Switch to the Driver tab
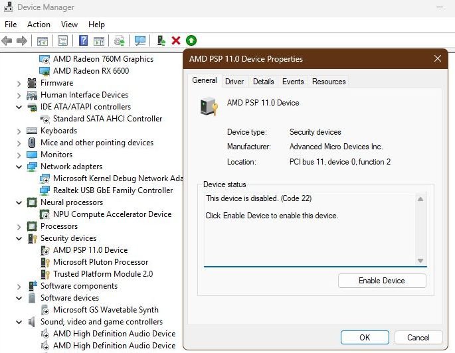455x353 pixels. click(234, 82)
